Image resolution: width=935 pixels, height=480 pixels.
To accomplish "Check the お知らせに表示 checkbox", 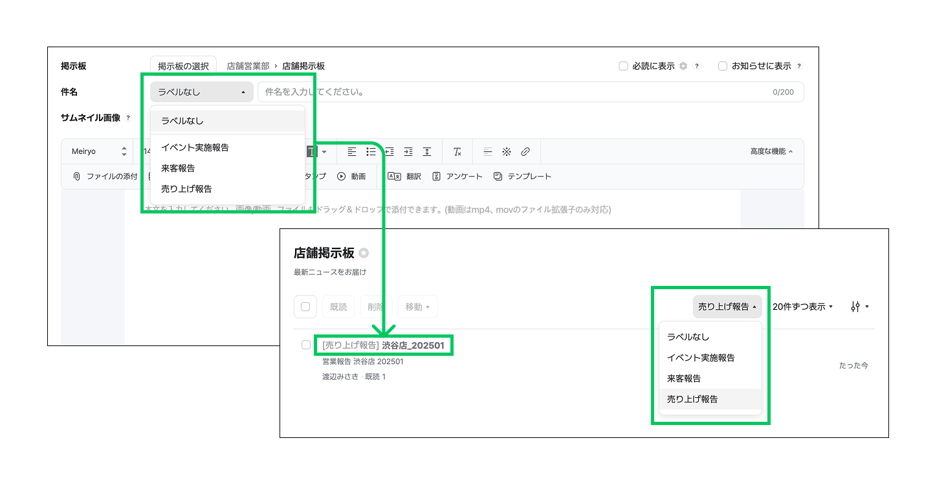I will click(723, 66).
